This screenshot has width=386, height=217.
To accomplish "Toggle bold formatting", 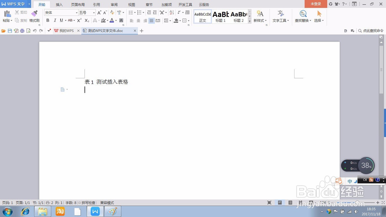I will click(x=48, y=20).
